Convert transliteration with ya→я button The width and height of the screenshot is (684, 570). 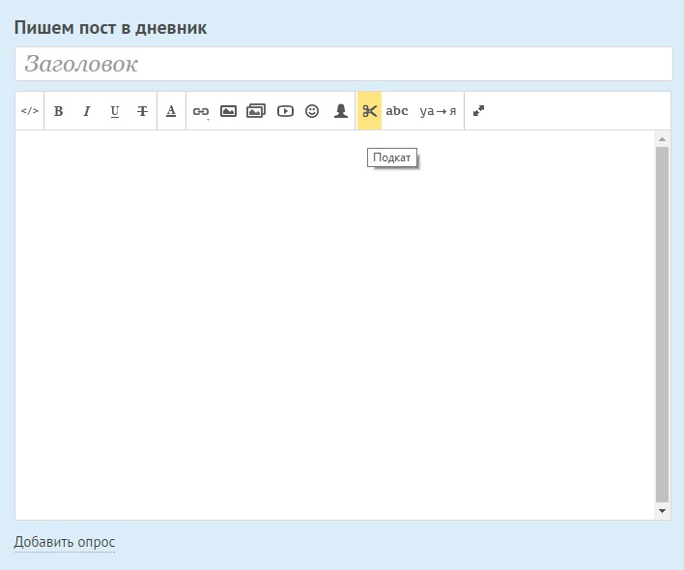pos(438,111)
